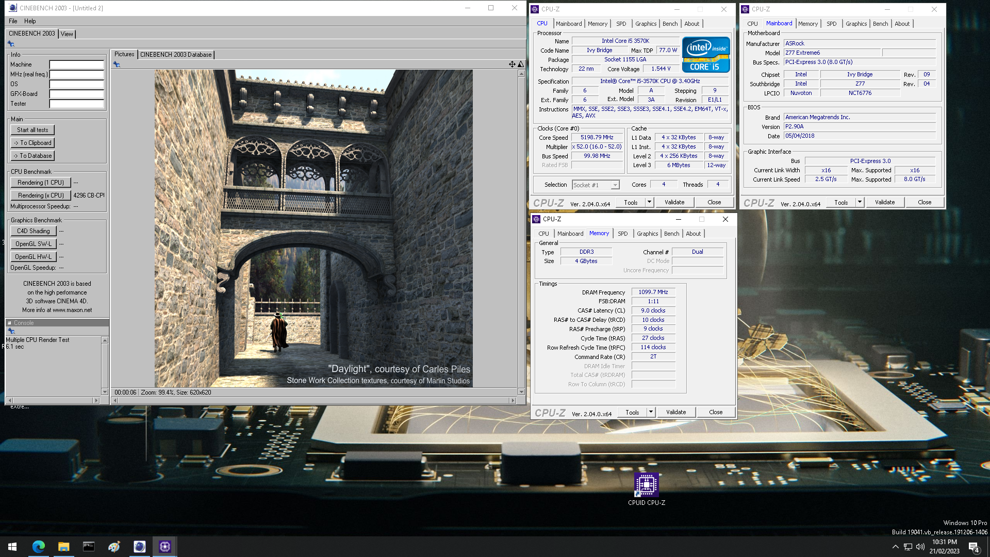990x557 pixels.
Task: Click the Tester input field
Action: 76,104
